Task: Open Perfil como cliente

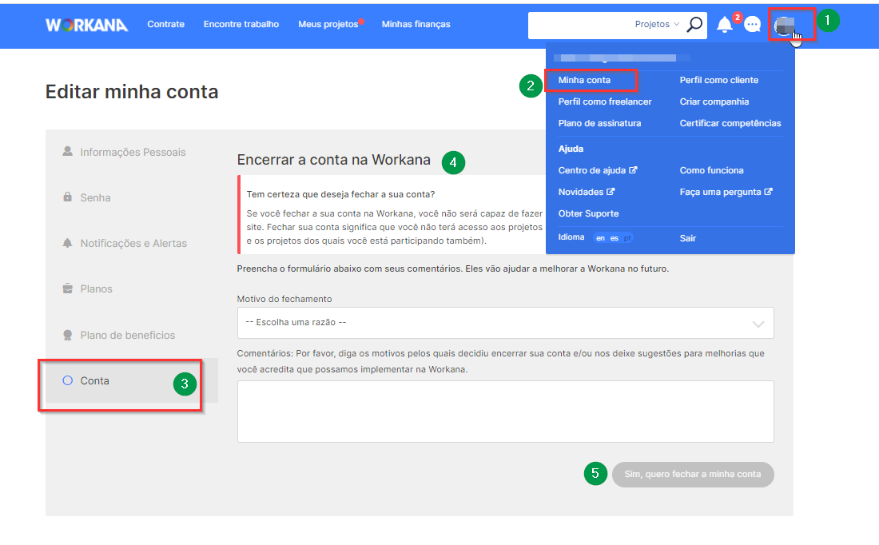Action: coord(718,80)
